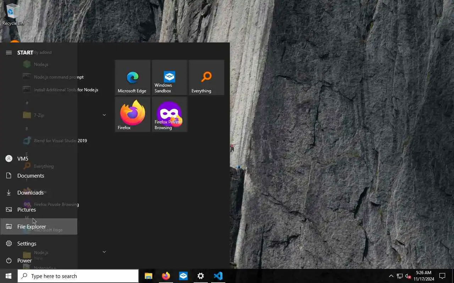This screenshot has width=454, height=283.
Task: Open the Power options in Start
Action: point(39,260)
